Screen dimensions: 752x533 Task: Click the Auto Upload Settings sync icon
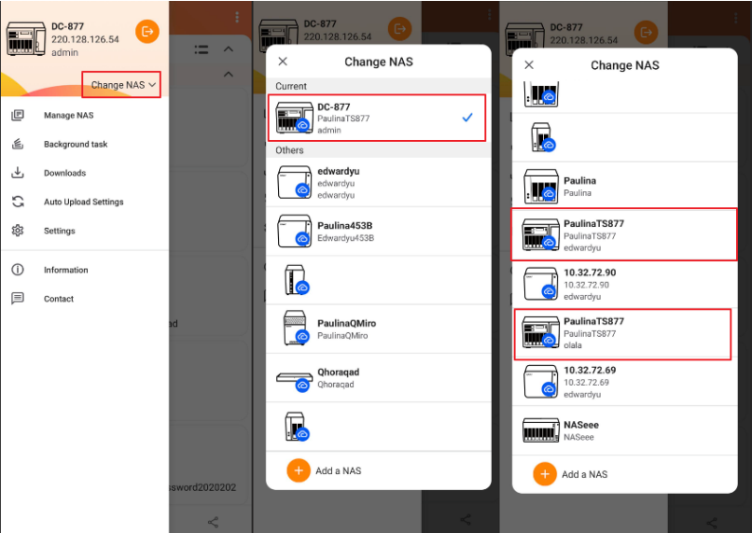[17, 202]
